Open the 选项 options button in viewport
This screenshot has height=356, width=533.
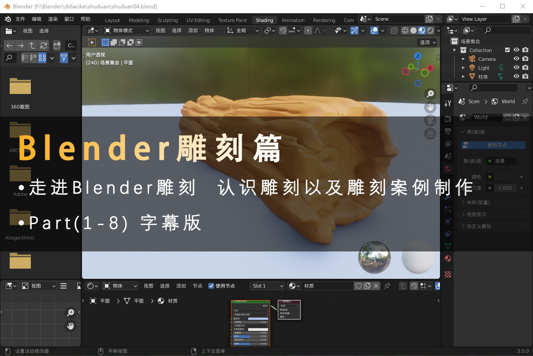tap(427, 42)
